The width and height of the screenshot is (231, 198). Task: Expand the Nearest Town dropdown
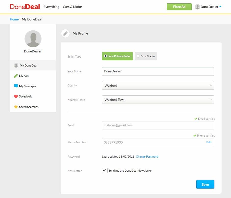pyautogui.click(x=158, y=100)
